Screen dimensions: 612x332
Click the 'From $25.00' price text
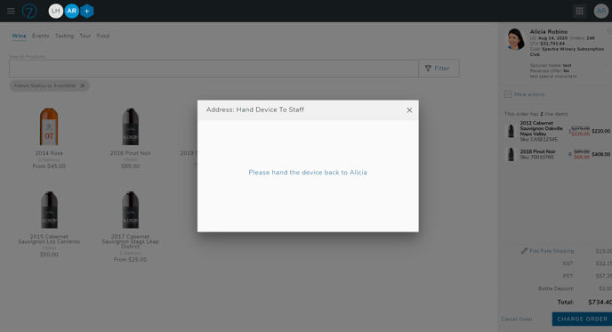point(131,259)
